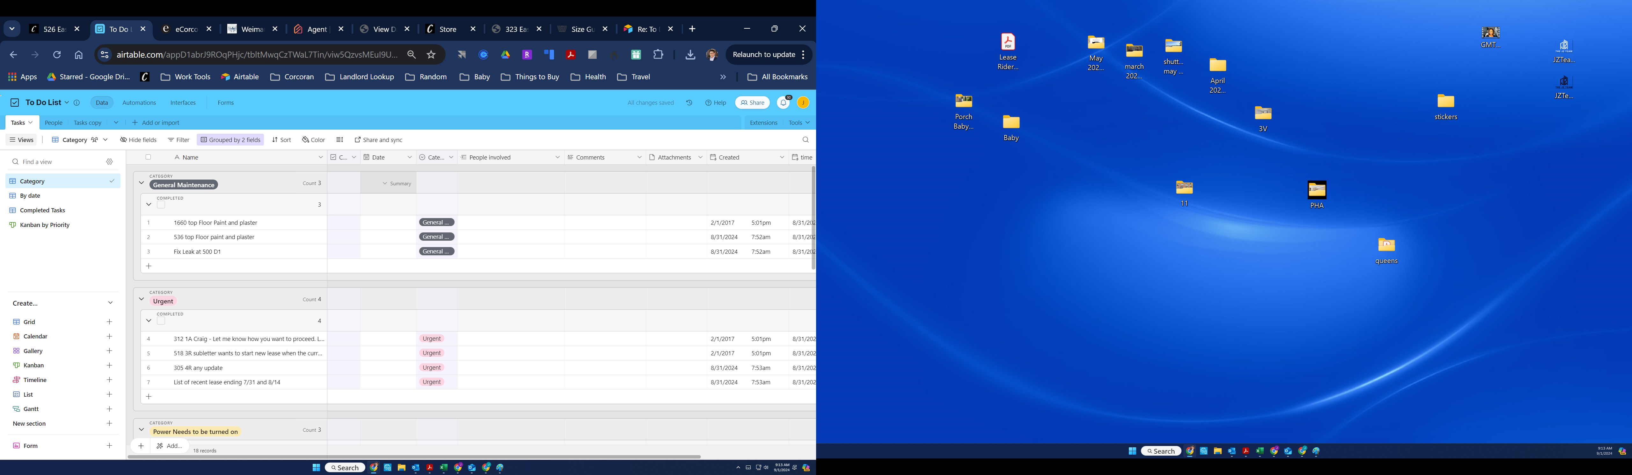Image resolution: width=1632 pixels, height=475 pixels.
Task: Add a record under General Maintenance group
Action: pyautogui.click(x=149, y=266)
